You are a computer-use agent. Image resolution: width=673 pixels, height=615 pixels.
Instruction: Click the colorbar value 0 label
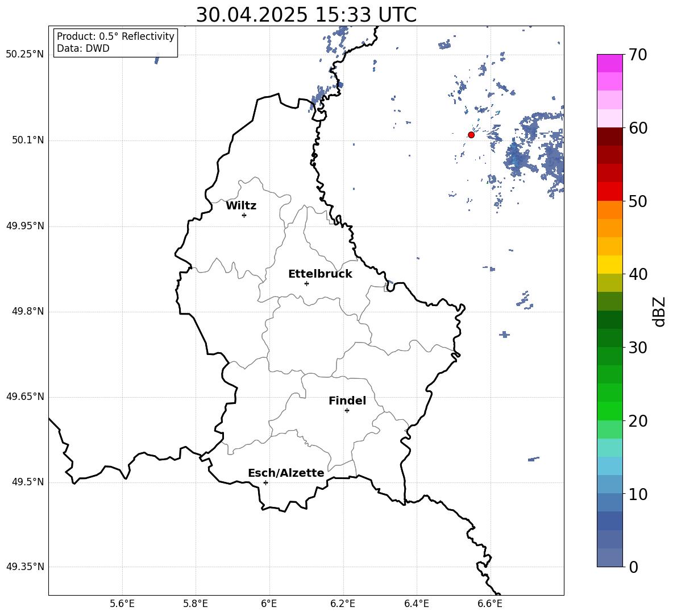633,567
